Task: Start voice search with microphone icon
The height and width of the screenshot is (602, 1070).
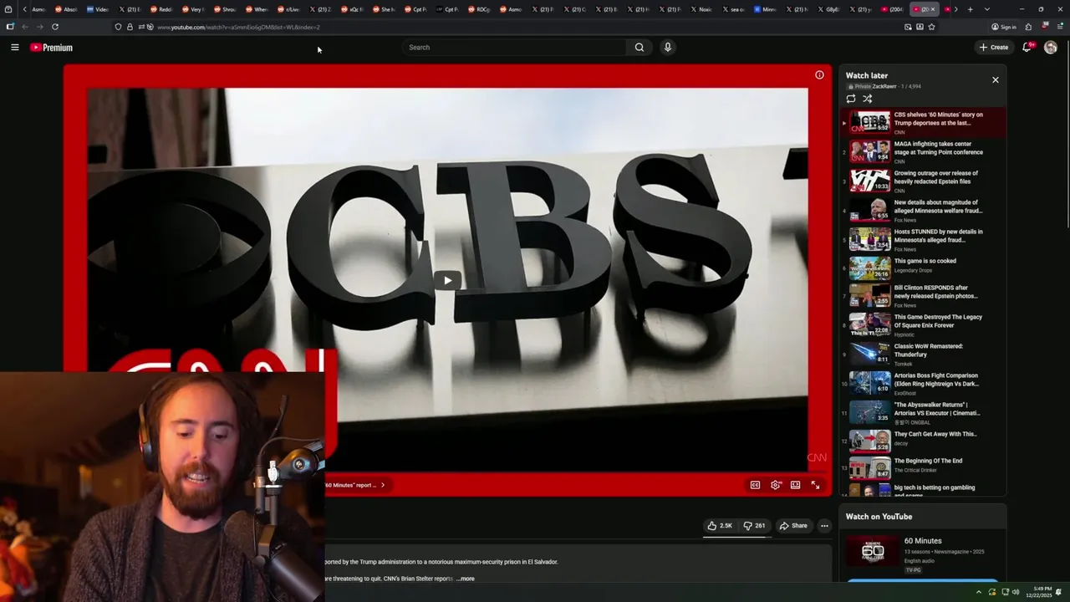Action: pyautogui.click(x=667, y=48)
